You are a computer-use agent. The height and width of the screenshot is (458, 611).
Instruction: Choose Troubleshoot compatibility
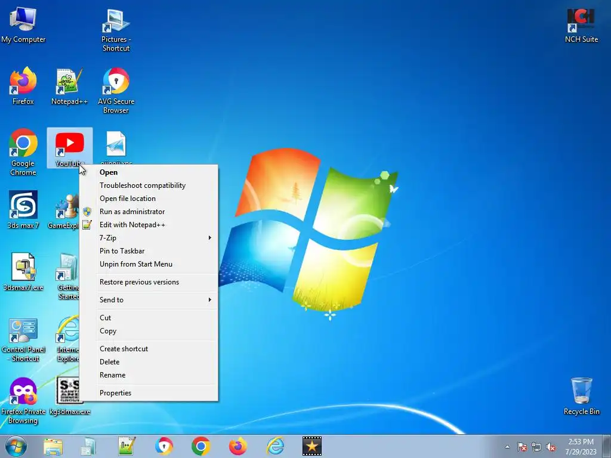pos(149,185)
